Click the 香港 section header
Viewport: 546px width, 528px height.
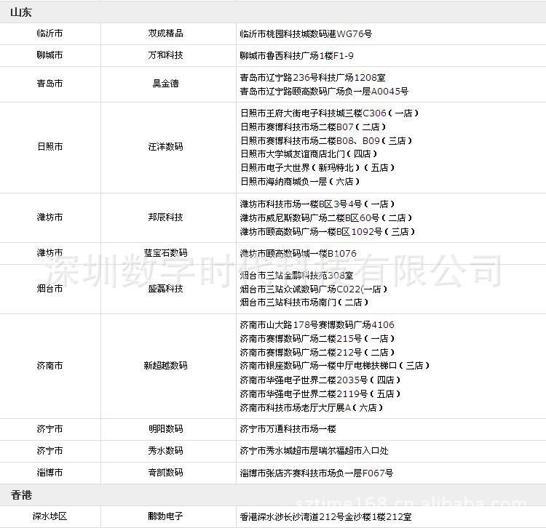tap(20, 495)
